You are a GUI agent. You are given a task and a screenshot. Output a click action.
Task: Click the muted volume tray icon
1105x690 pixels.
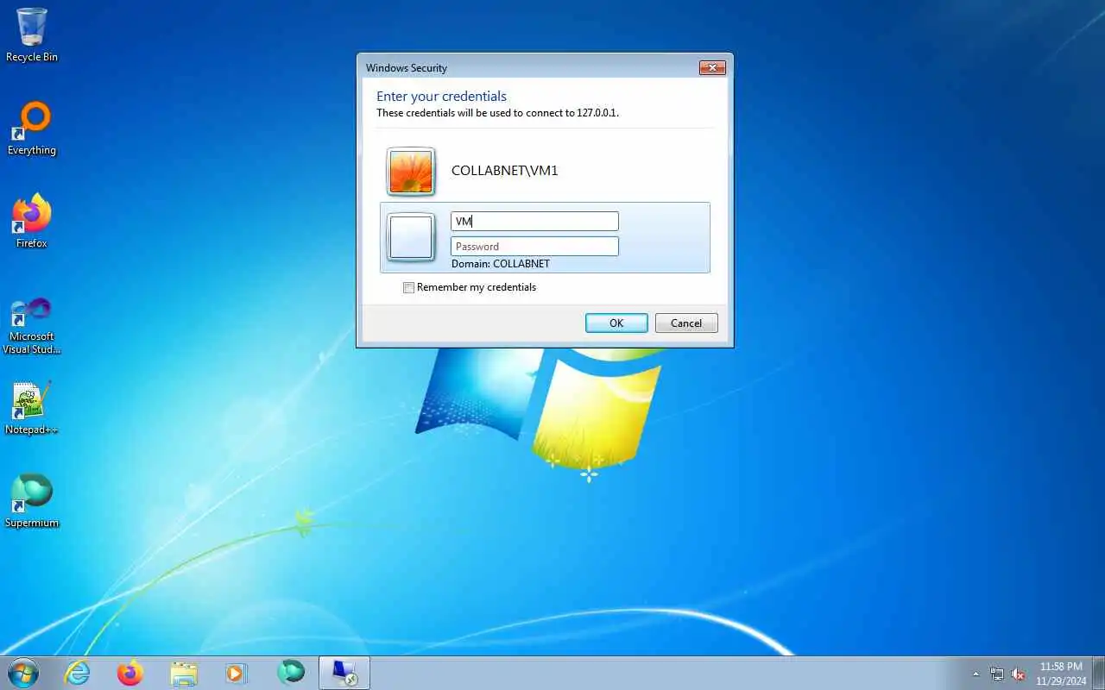(x=1018, y=674)
